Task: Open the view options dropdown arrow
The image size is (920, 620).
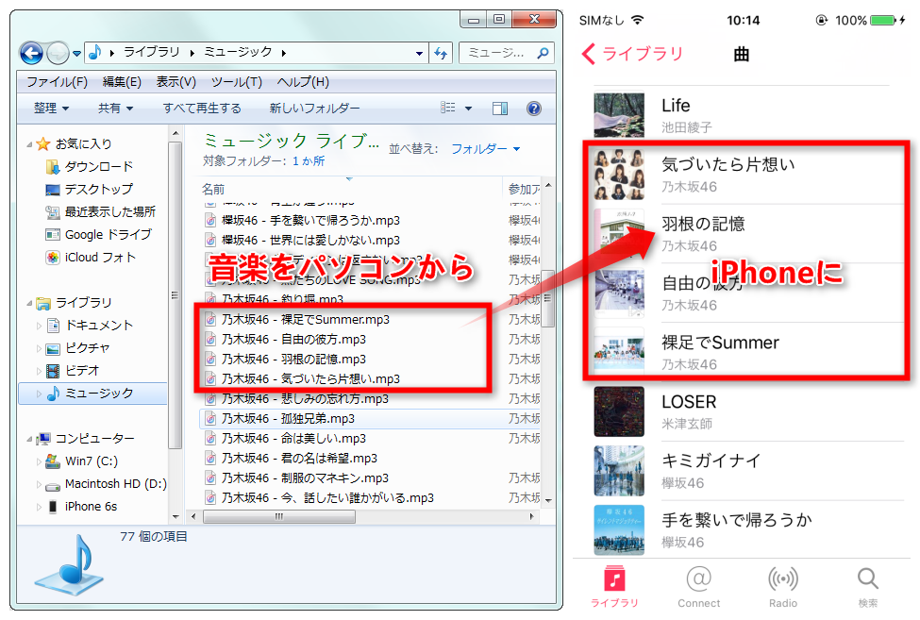Action: tap(468, 109)
